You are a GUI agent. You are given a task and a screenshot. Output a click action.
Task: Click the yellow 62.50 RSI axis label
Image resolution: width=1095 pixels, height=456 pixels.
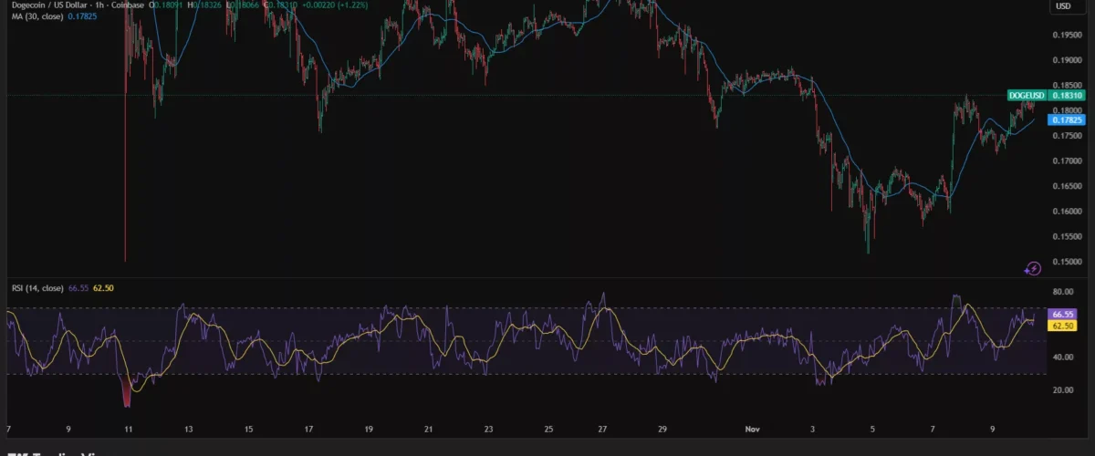click(1063, 326)
